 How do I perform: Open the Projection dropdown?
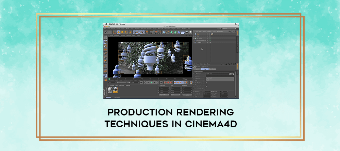220,78
